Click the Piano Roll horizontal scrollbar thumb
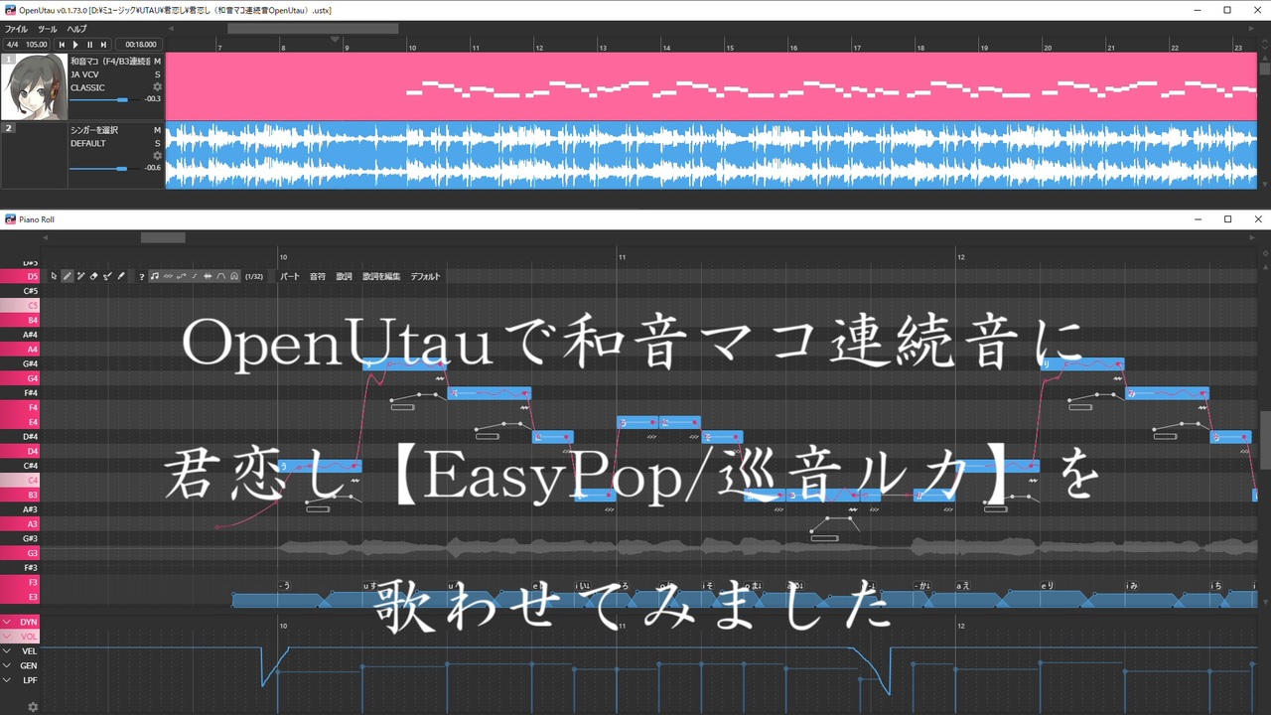The height and width of the screenshot is (715, 1271). tap(163, 238)
